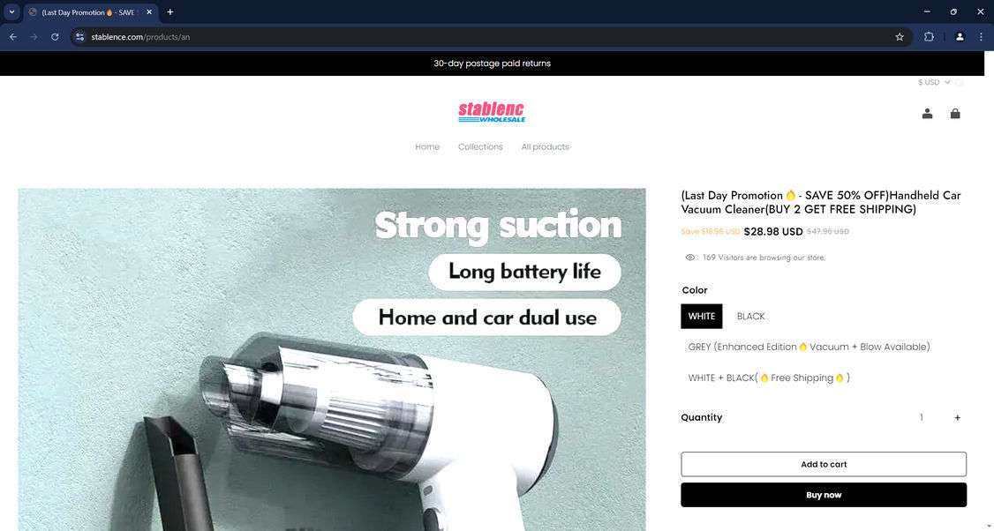The image size is (994, 531).
Task: Reload the page with the refresh icon
Action: click(55, 37)
